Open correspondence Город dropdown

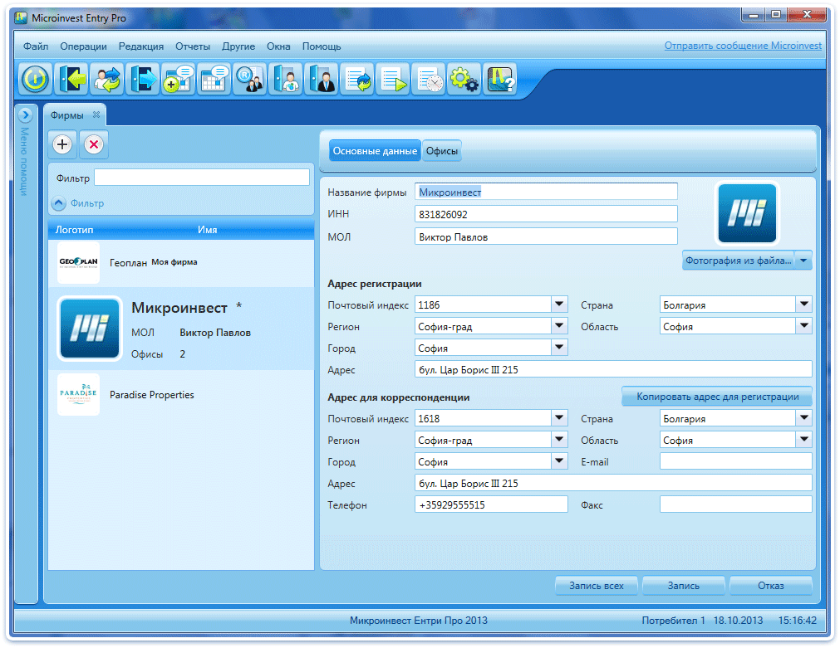(x=559, y=461)
